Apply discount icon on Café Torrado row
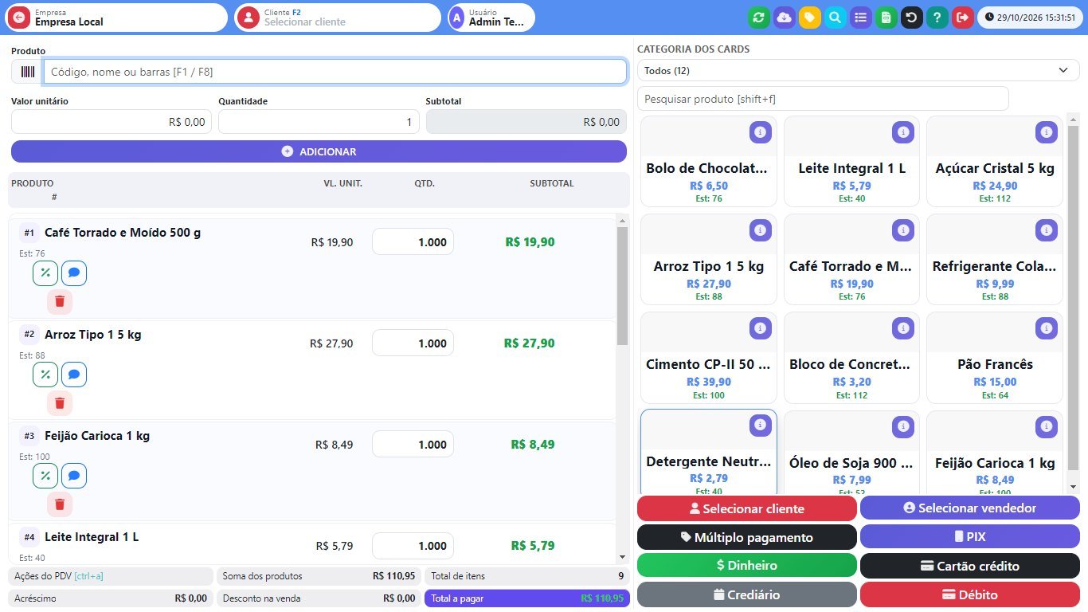 pos(45,273)
